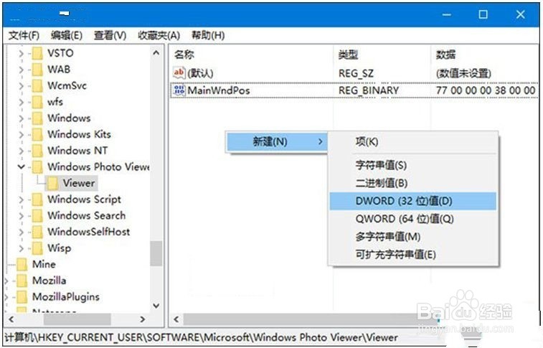
Task: Open the 编辑(E) menu
Action: pos(67,35)
